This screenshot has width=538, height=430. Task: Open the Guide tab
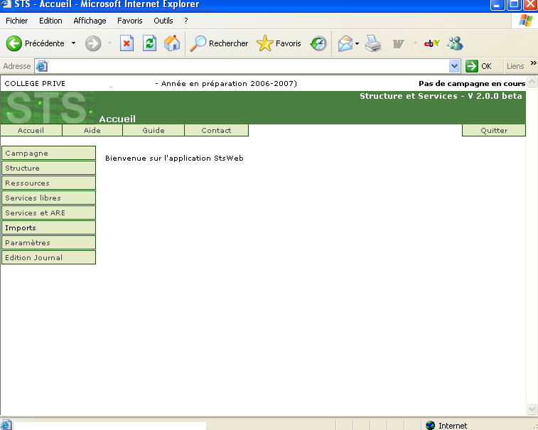click(x=154, y=130)
